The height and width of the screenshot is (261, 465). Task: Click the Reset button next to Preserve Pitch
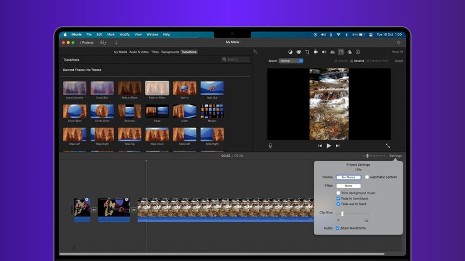pos(399,61)
